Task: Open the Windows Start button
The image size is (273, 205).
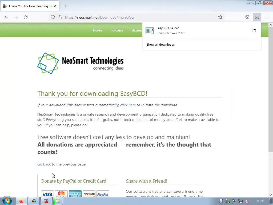Action: [x=7, y=201]
